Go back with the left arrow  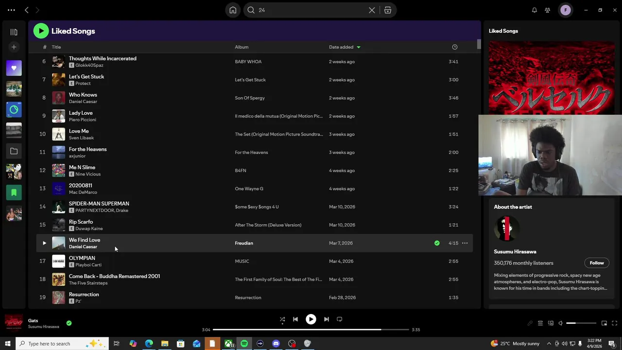click(x=27, y=10)
